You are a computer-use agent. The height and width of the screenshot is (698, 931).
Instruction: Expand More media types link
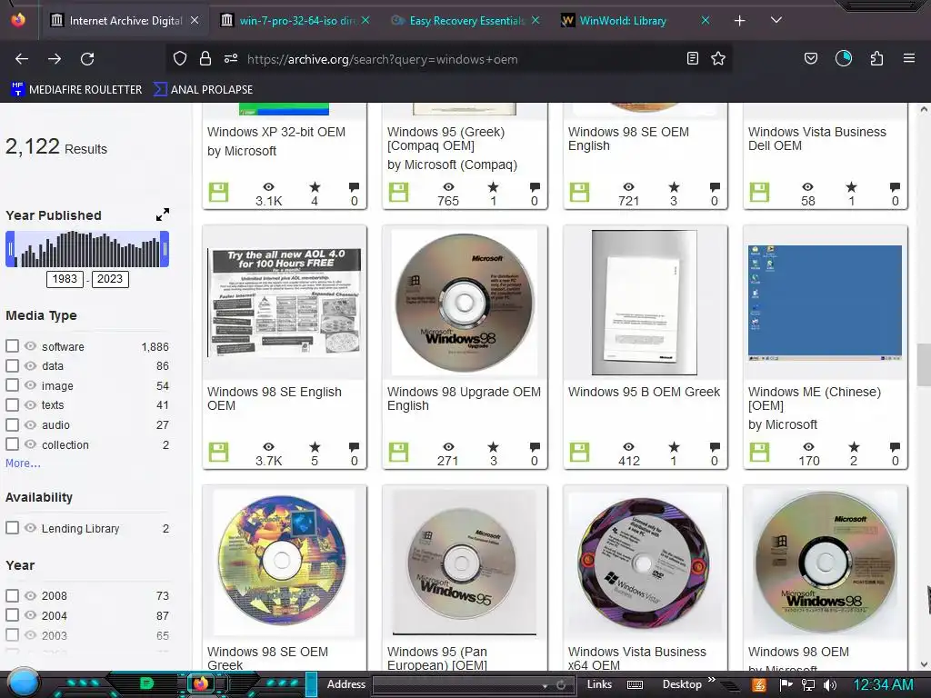(x=23, y=463)
